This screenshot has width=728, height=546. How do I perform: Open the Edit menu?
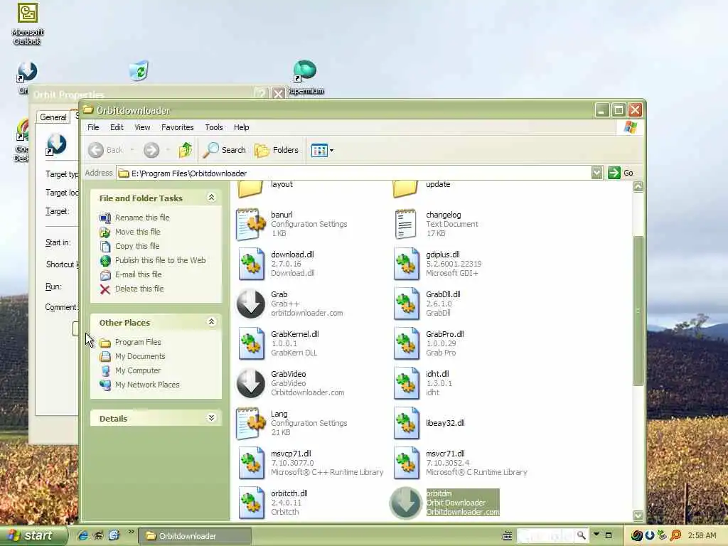(x=117, y=127)
